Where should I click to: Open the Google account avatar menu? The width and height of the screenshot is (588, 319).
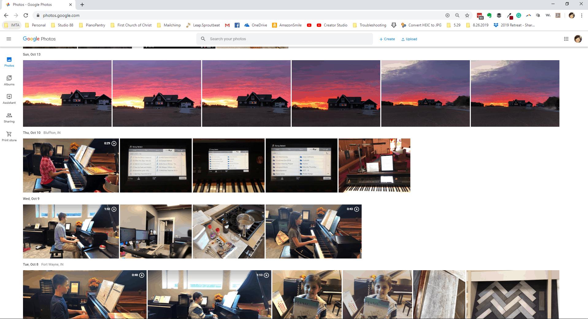click(x=578, y=39)
